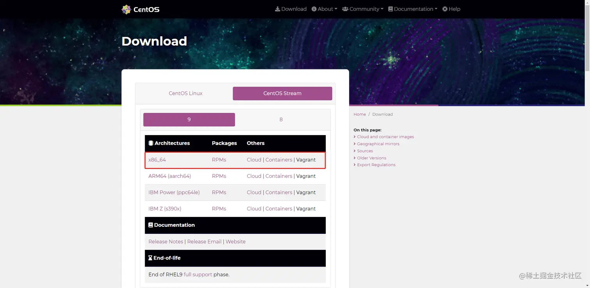
Task: Click the Architectures column header
Action: (x=169, y=143)
